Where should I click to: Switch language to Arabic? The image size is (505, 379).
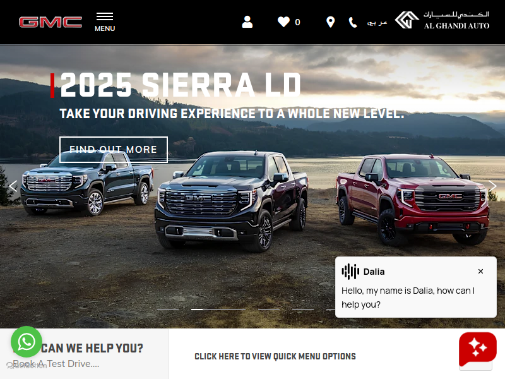(377, 23)
